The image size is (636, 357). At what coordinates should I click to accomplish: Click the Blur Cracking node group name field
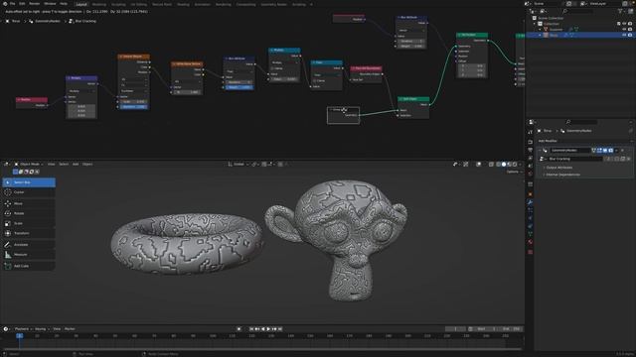(575, 159)
